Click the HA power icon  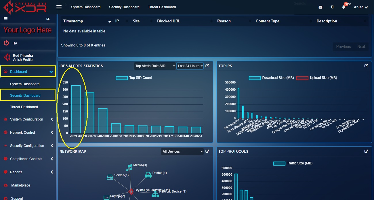tap(6, 43)
